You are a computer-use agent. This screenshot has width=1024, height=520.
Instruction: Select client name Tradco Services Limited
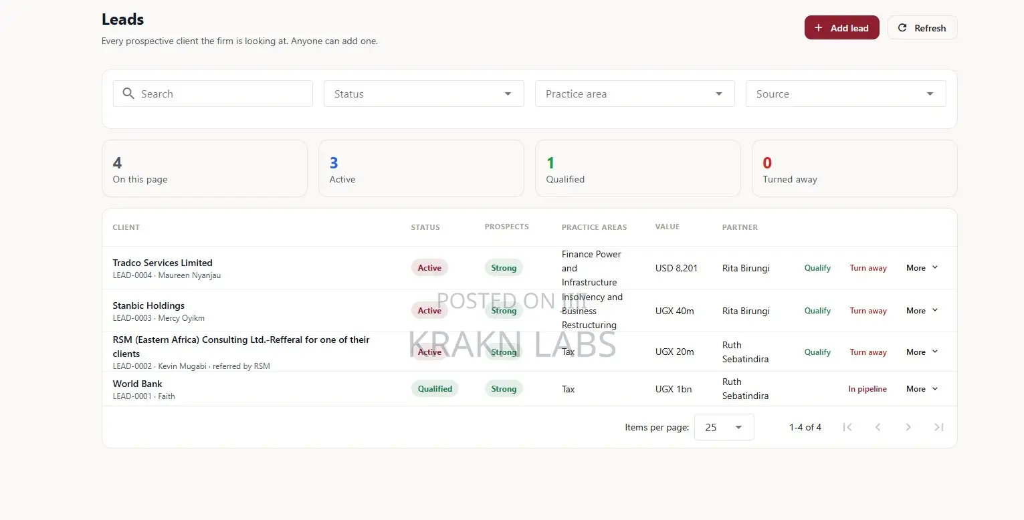pyautogui.click(x=163, y=263)
